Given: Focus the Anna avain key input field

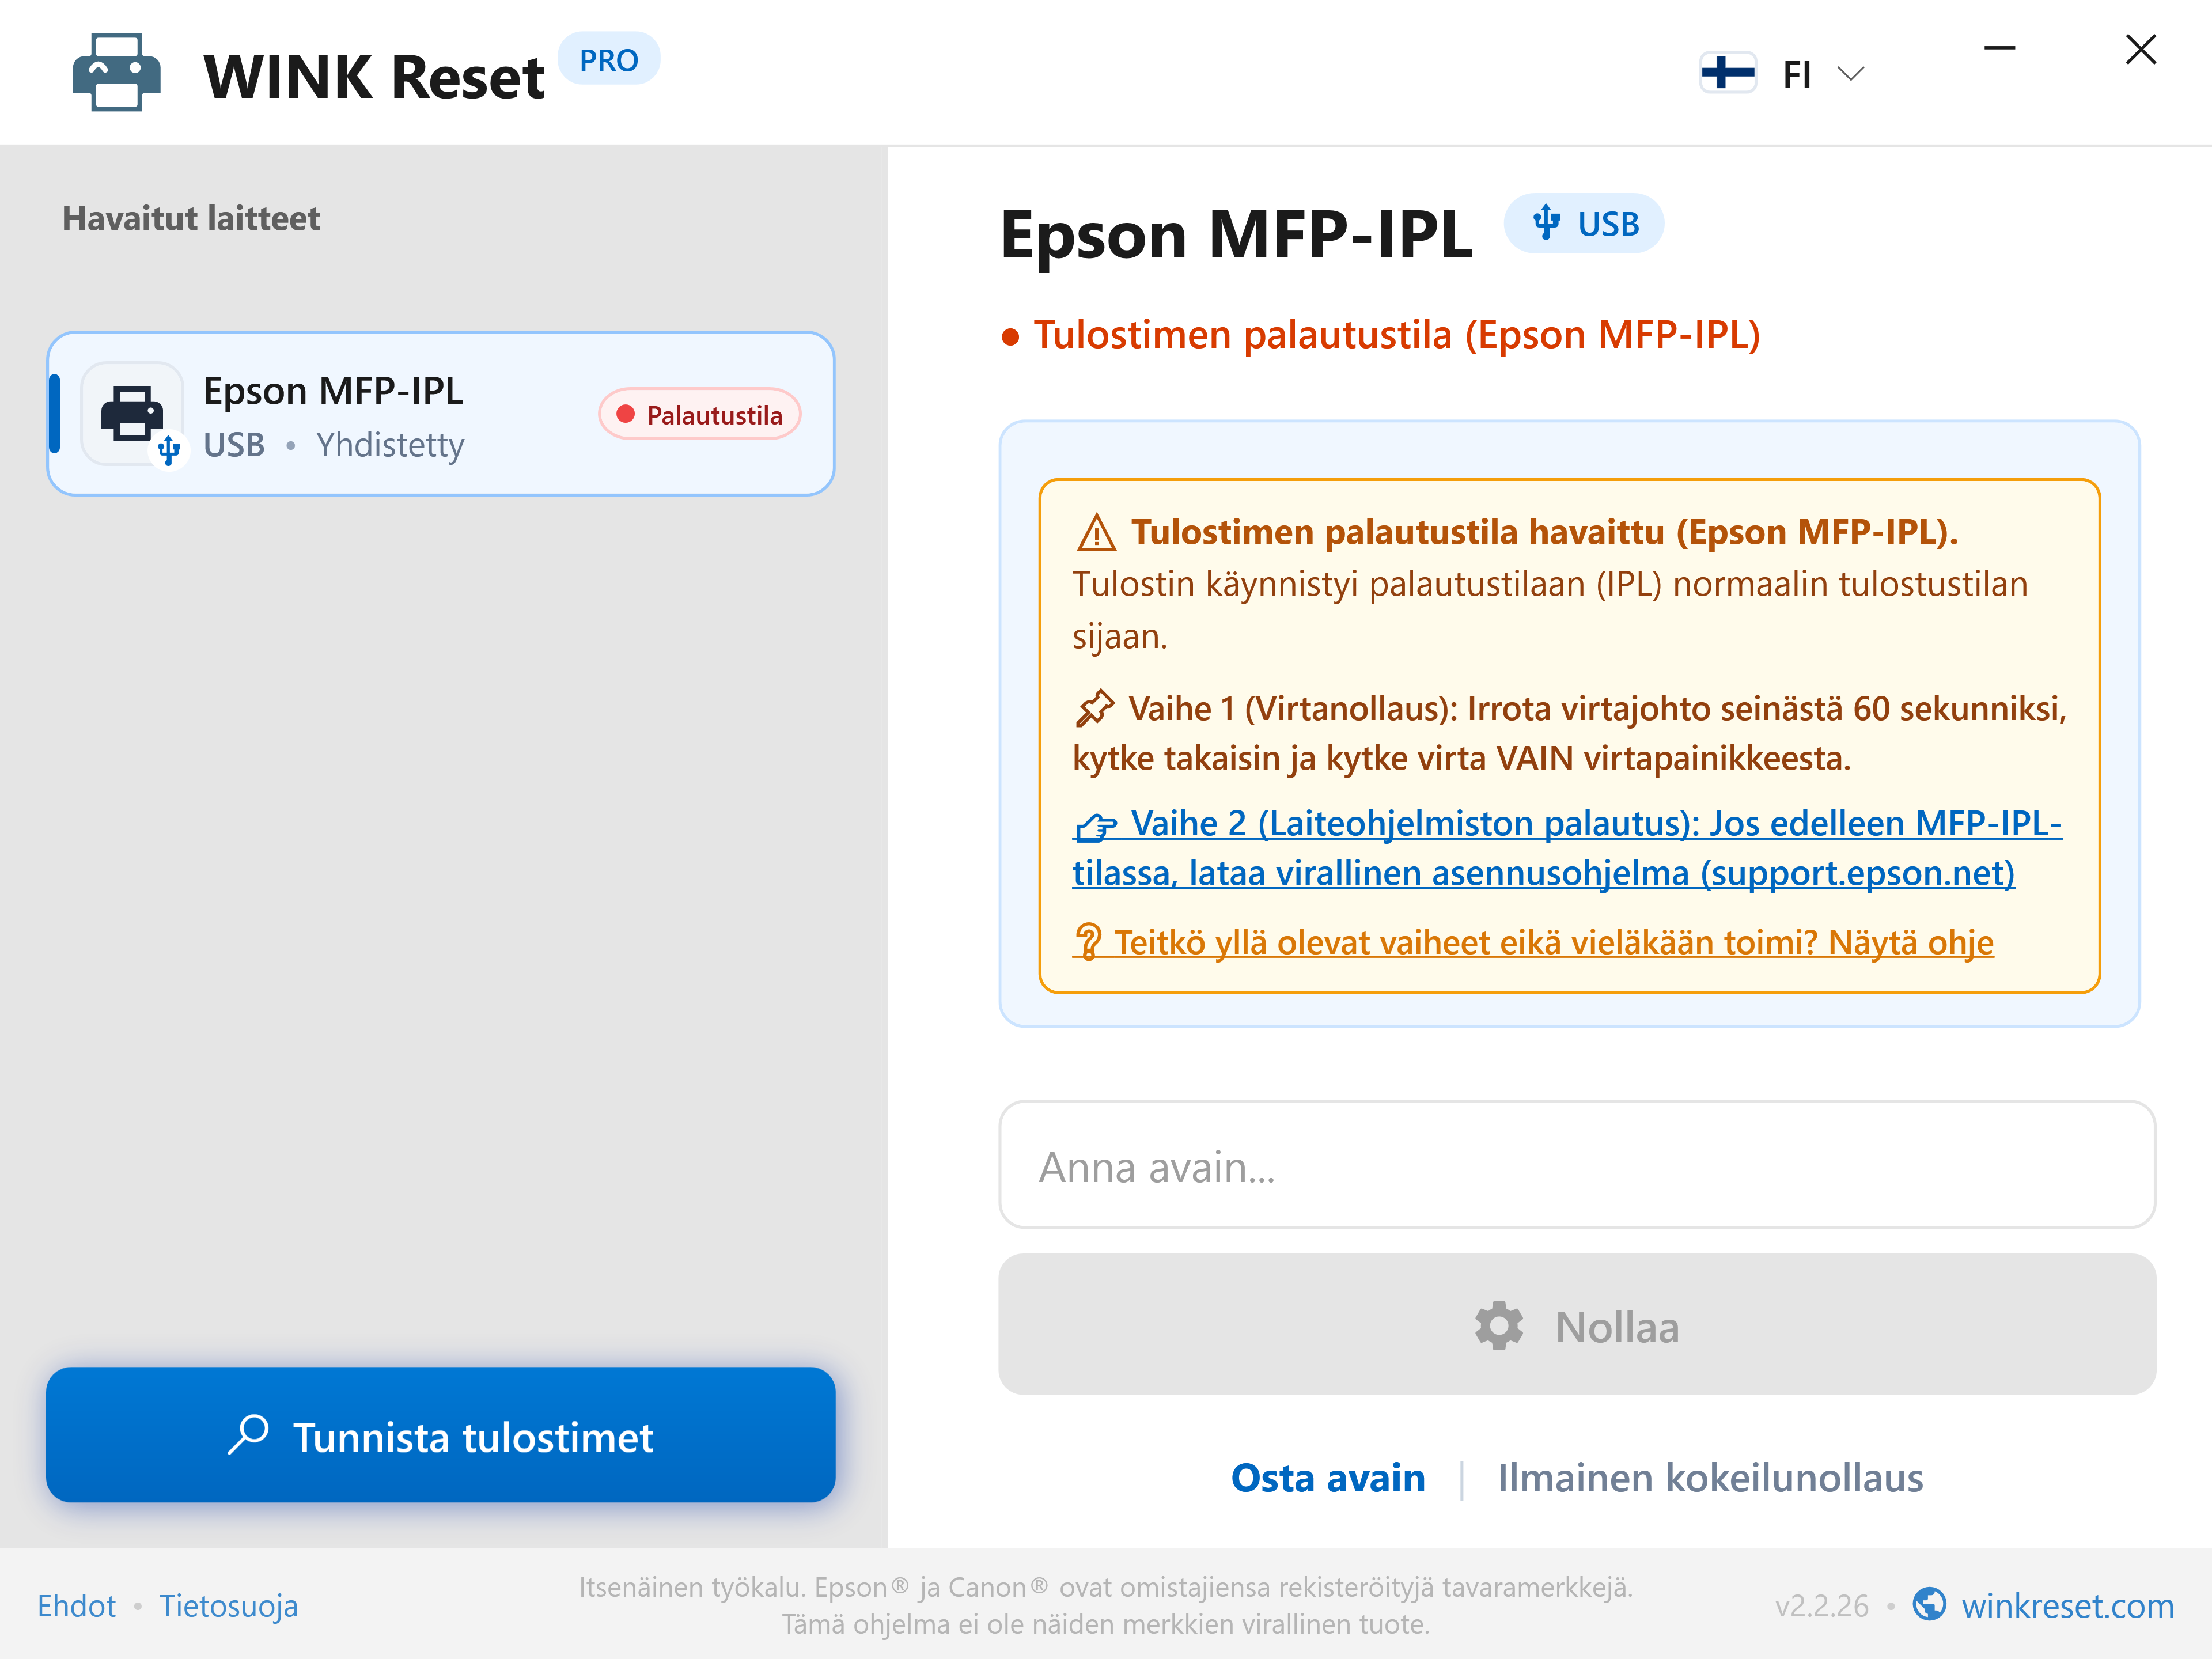Looking at the screenshot, I should click(1577, 1165).
